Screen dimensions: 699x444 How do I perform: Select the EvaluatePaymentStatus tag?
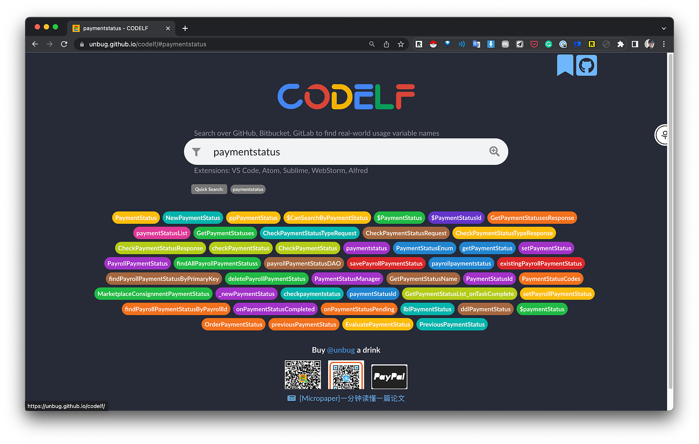(x=378, y=325)
